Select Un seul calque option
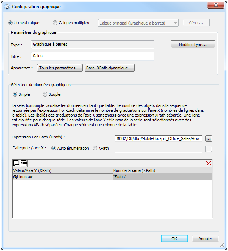This screenshot has width=228, height=251. point(24,23)
